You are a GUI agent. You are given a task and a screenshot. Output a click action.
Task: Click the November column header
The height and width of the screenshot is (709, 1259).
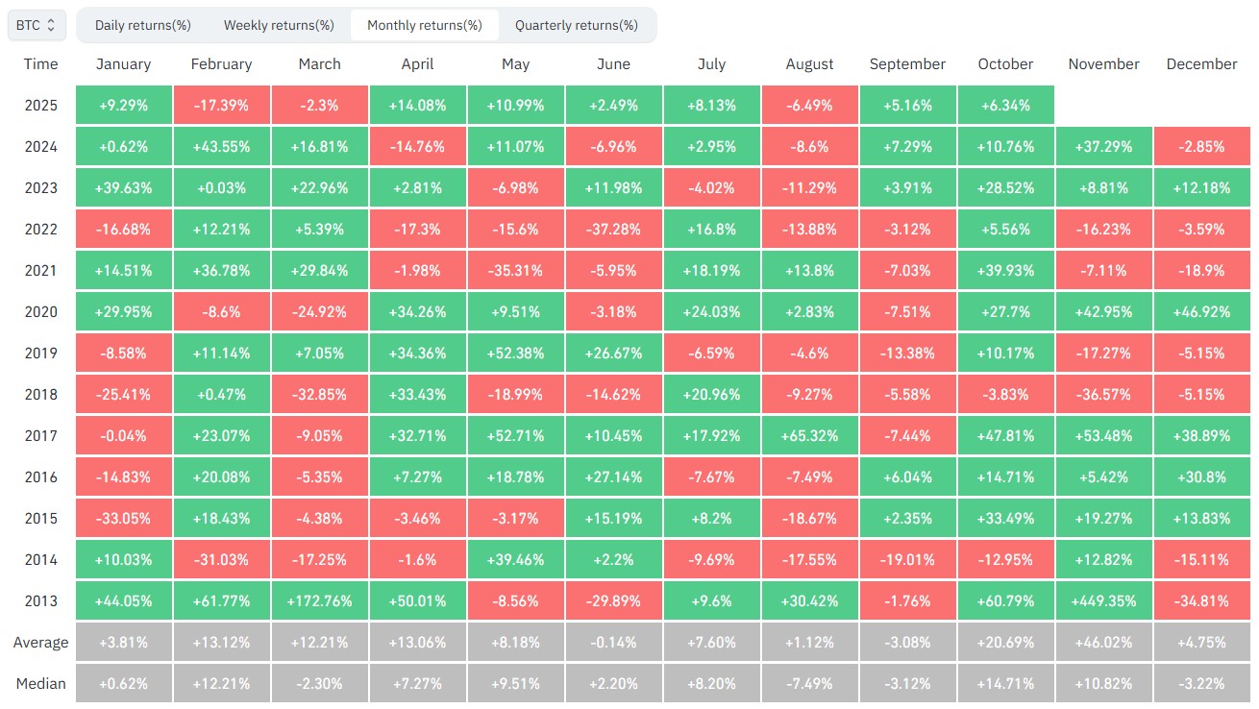click(x=1103, y=64)
